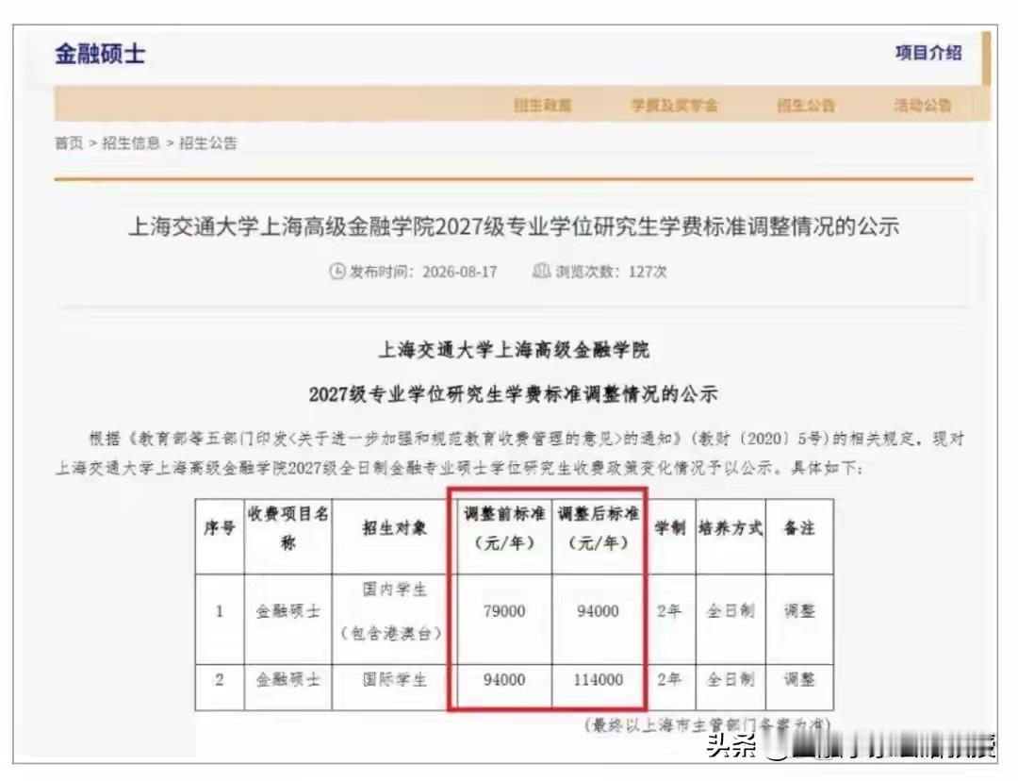Click the 94000 value in row 1
Screen dimensions: 1018x781
coord(598,611)
